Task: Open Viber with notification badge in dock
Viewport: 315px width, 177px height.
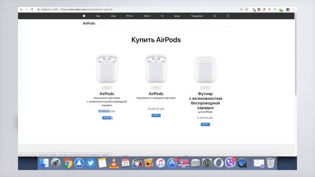Action: [230, 163]
